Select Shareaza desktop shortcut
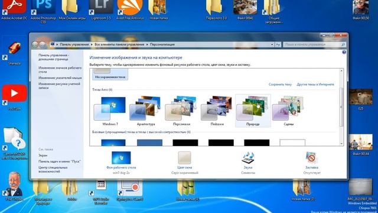This screenshot has height=213, width=378. tap(14, 53)
